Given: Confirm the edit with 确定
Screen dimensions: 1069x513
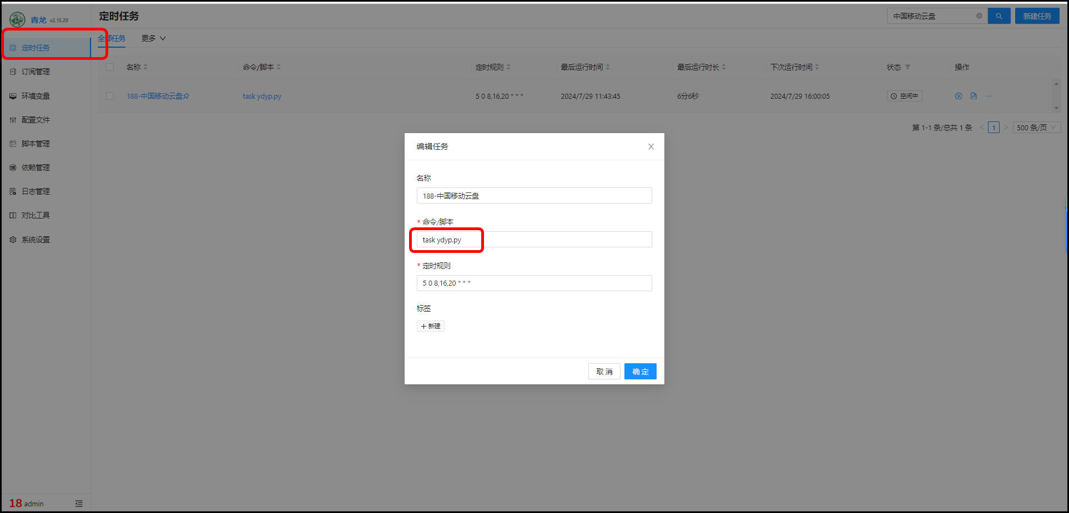Looking at the screenshot, I should (x=641, y=372).
